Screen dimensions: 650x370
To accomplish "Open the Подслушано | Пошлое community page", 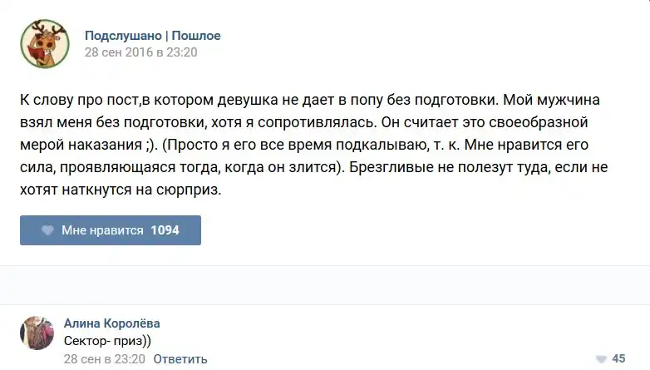I will tap(152, 36).
